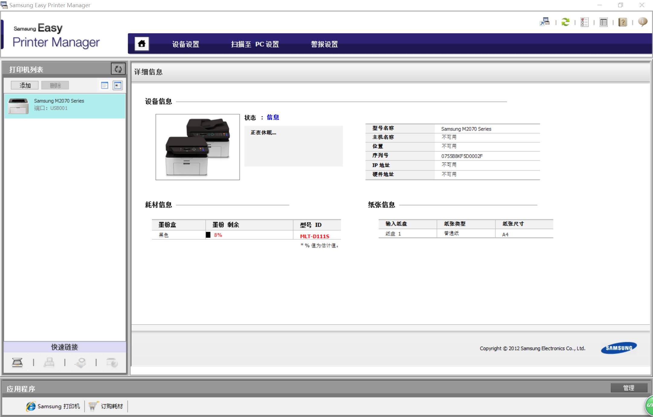Screen dimensions: 653x417
Task: Click the blue 信息 status link
Action: point(273,117)
